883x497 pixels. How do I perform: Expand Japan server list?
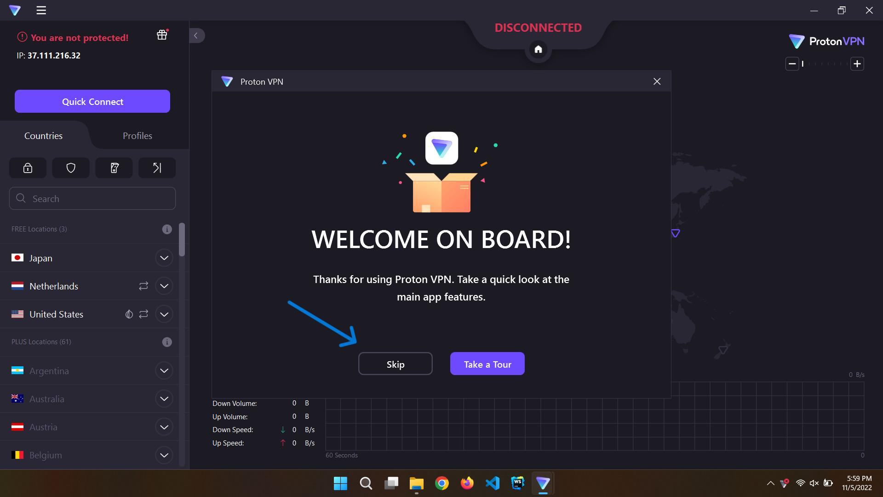click(164, 258)
